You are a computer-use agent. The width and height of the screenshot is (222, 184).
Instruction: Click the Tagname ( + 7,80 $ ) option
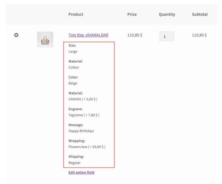click(x=84, y=115)
